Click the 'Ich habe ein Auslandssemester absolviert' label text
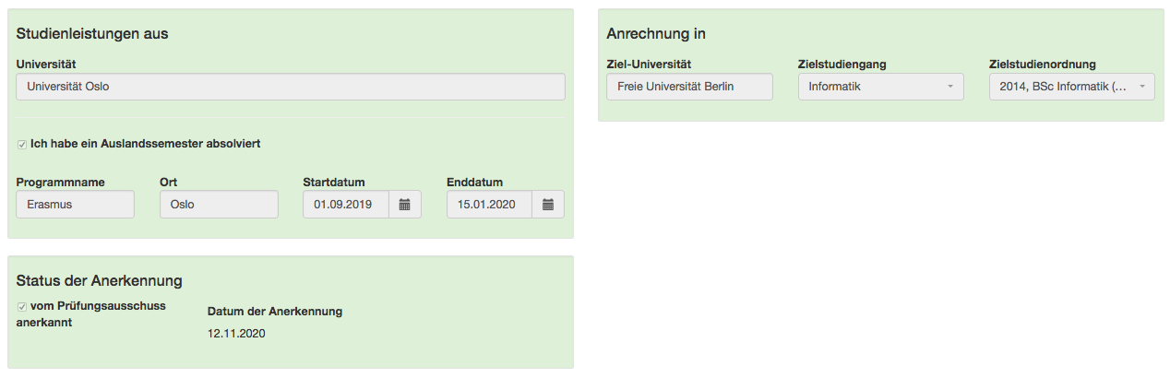 (x=145, y=144)
